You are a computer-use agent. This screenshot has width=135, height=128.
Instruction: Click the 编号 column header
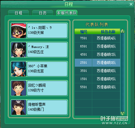click(x=84, y=32)
